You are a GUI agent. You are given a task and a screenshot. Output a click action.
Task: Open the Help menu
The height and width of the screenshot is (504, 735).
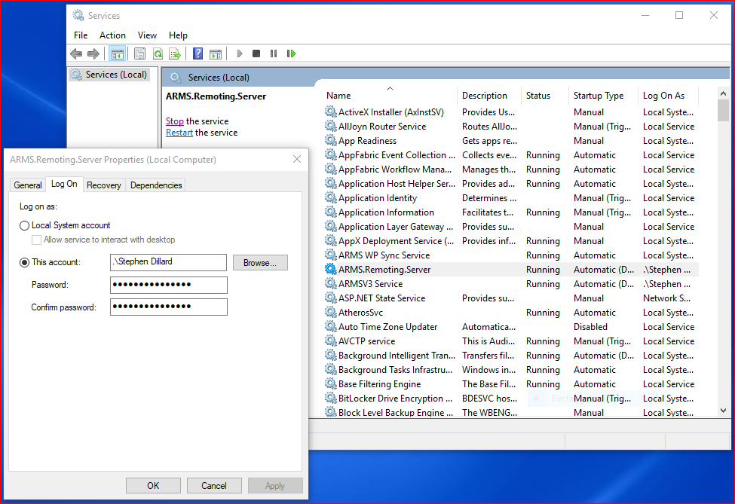[x=178, y=35]
